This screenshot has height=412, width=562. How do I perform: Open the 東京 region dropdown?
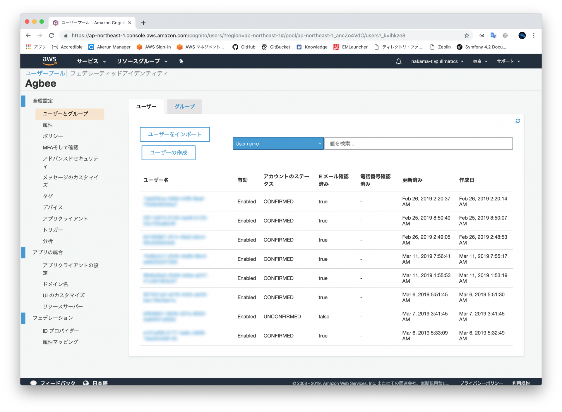tap(480, 61)
